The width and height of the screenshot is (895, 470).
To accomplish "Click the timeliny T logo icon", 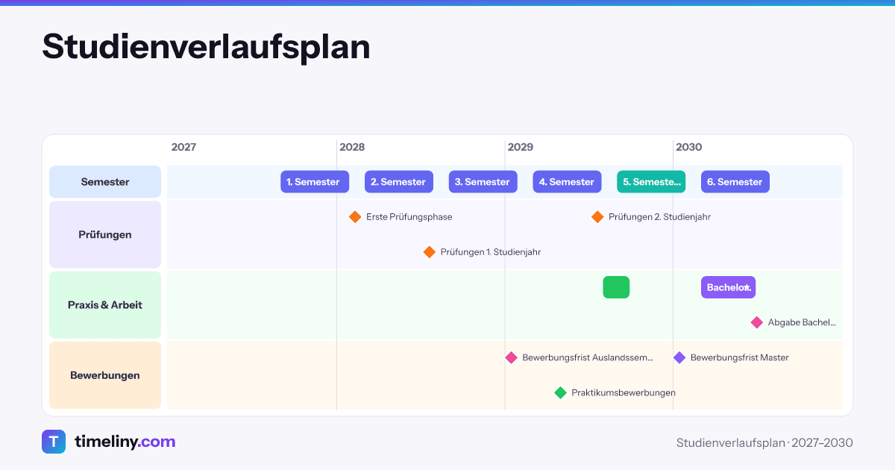I will (x=54, y=442).
